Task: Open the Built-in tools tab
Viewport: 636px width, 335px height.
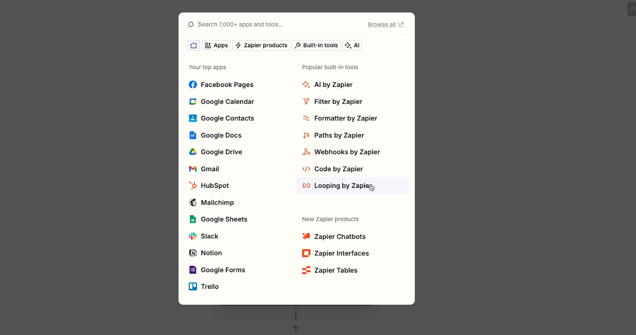Action: (316, 45)
